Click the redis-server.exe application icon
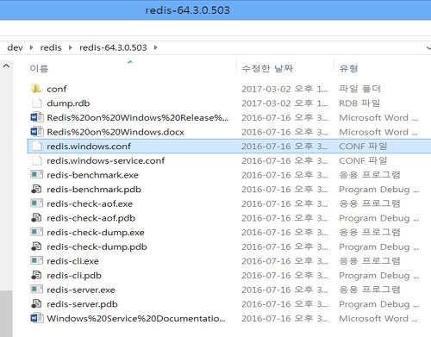Image resolution: width=431 pixels, height=337 pixels. 36,290
